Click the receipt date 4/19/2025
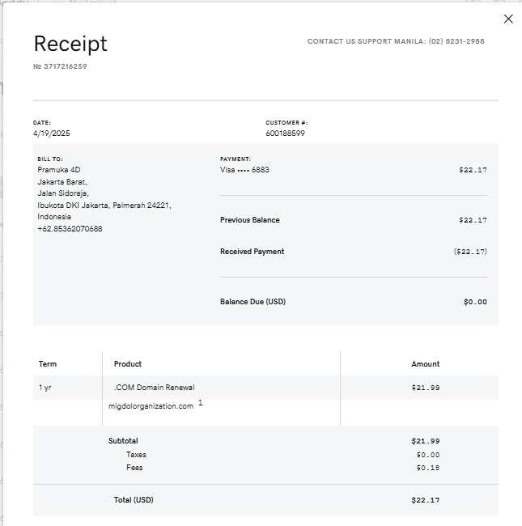 click(x=52, y=134)
